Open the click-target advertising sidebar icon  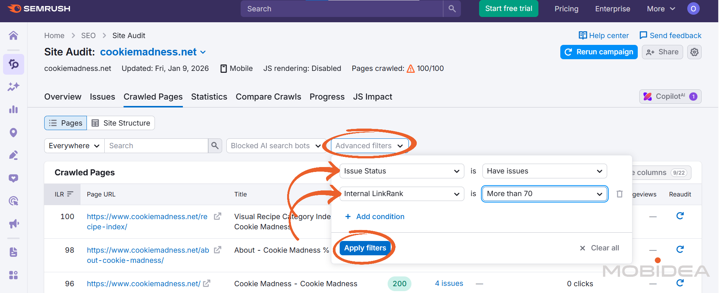14,201
